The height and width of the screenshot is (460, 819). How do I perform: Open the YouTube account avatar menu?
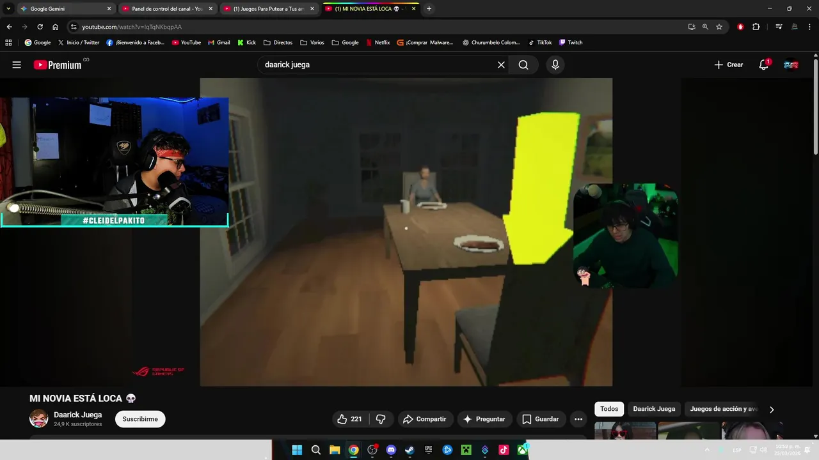791,65
